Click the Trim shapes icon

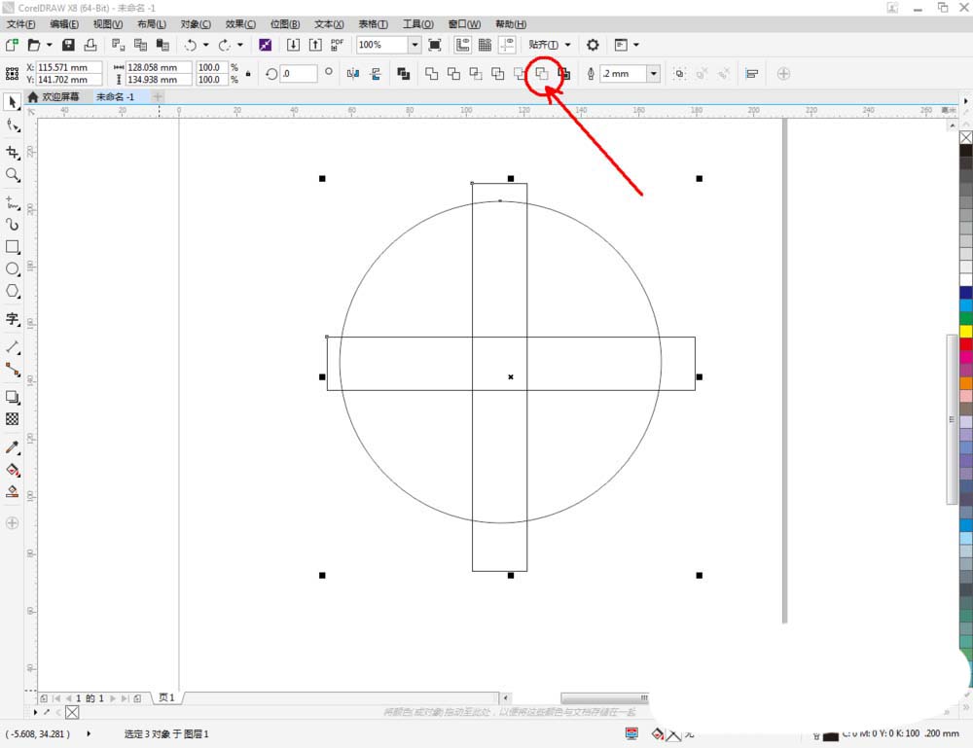(x=453, y=74)
